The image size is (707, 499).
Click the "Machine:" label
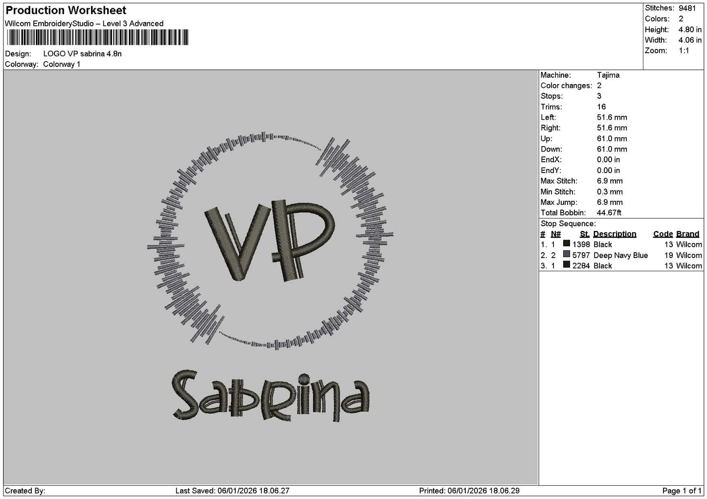pos(555,75)
